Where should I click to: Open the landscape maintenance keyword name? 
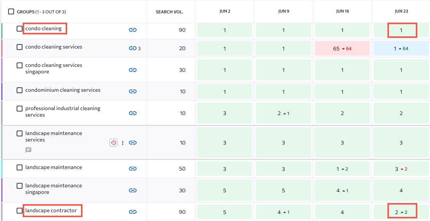click(x=54, y=167)
